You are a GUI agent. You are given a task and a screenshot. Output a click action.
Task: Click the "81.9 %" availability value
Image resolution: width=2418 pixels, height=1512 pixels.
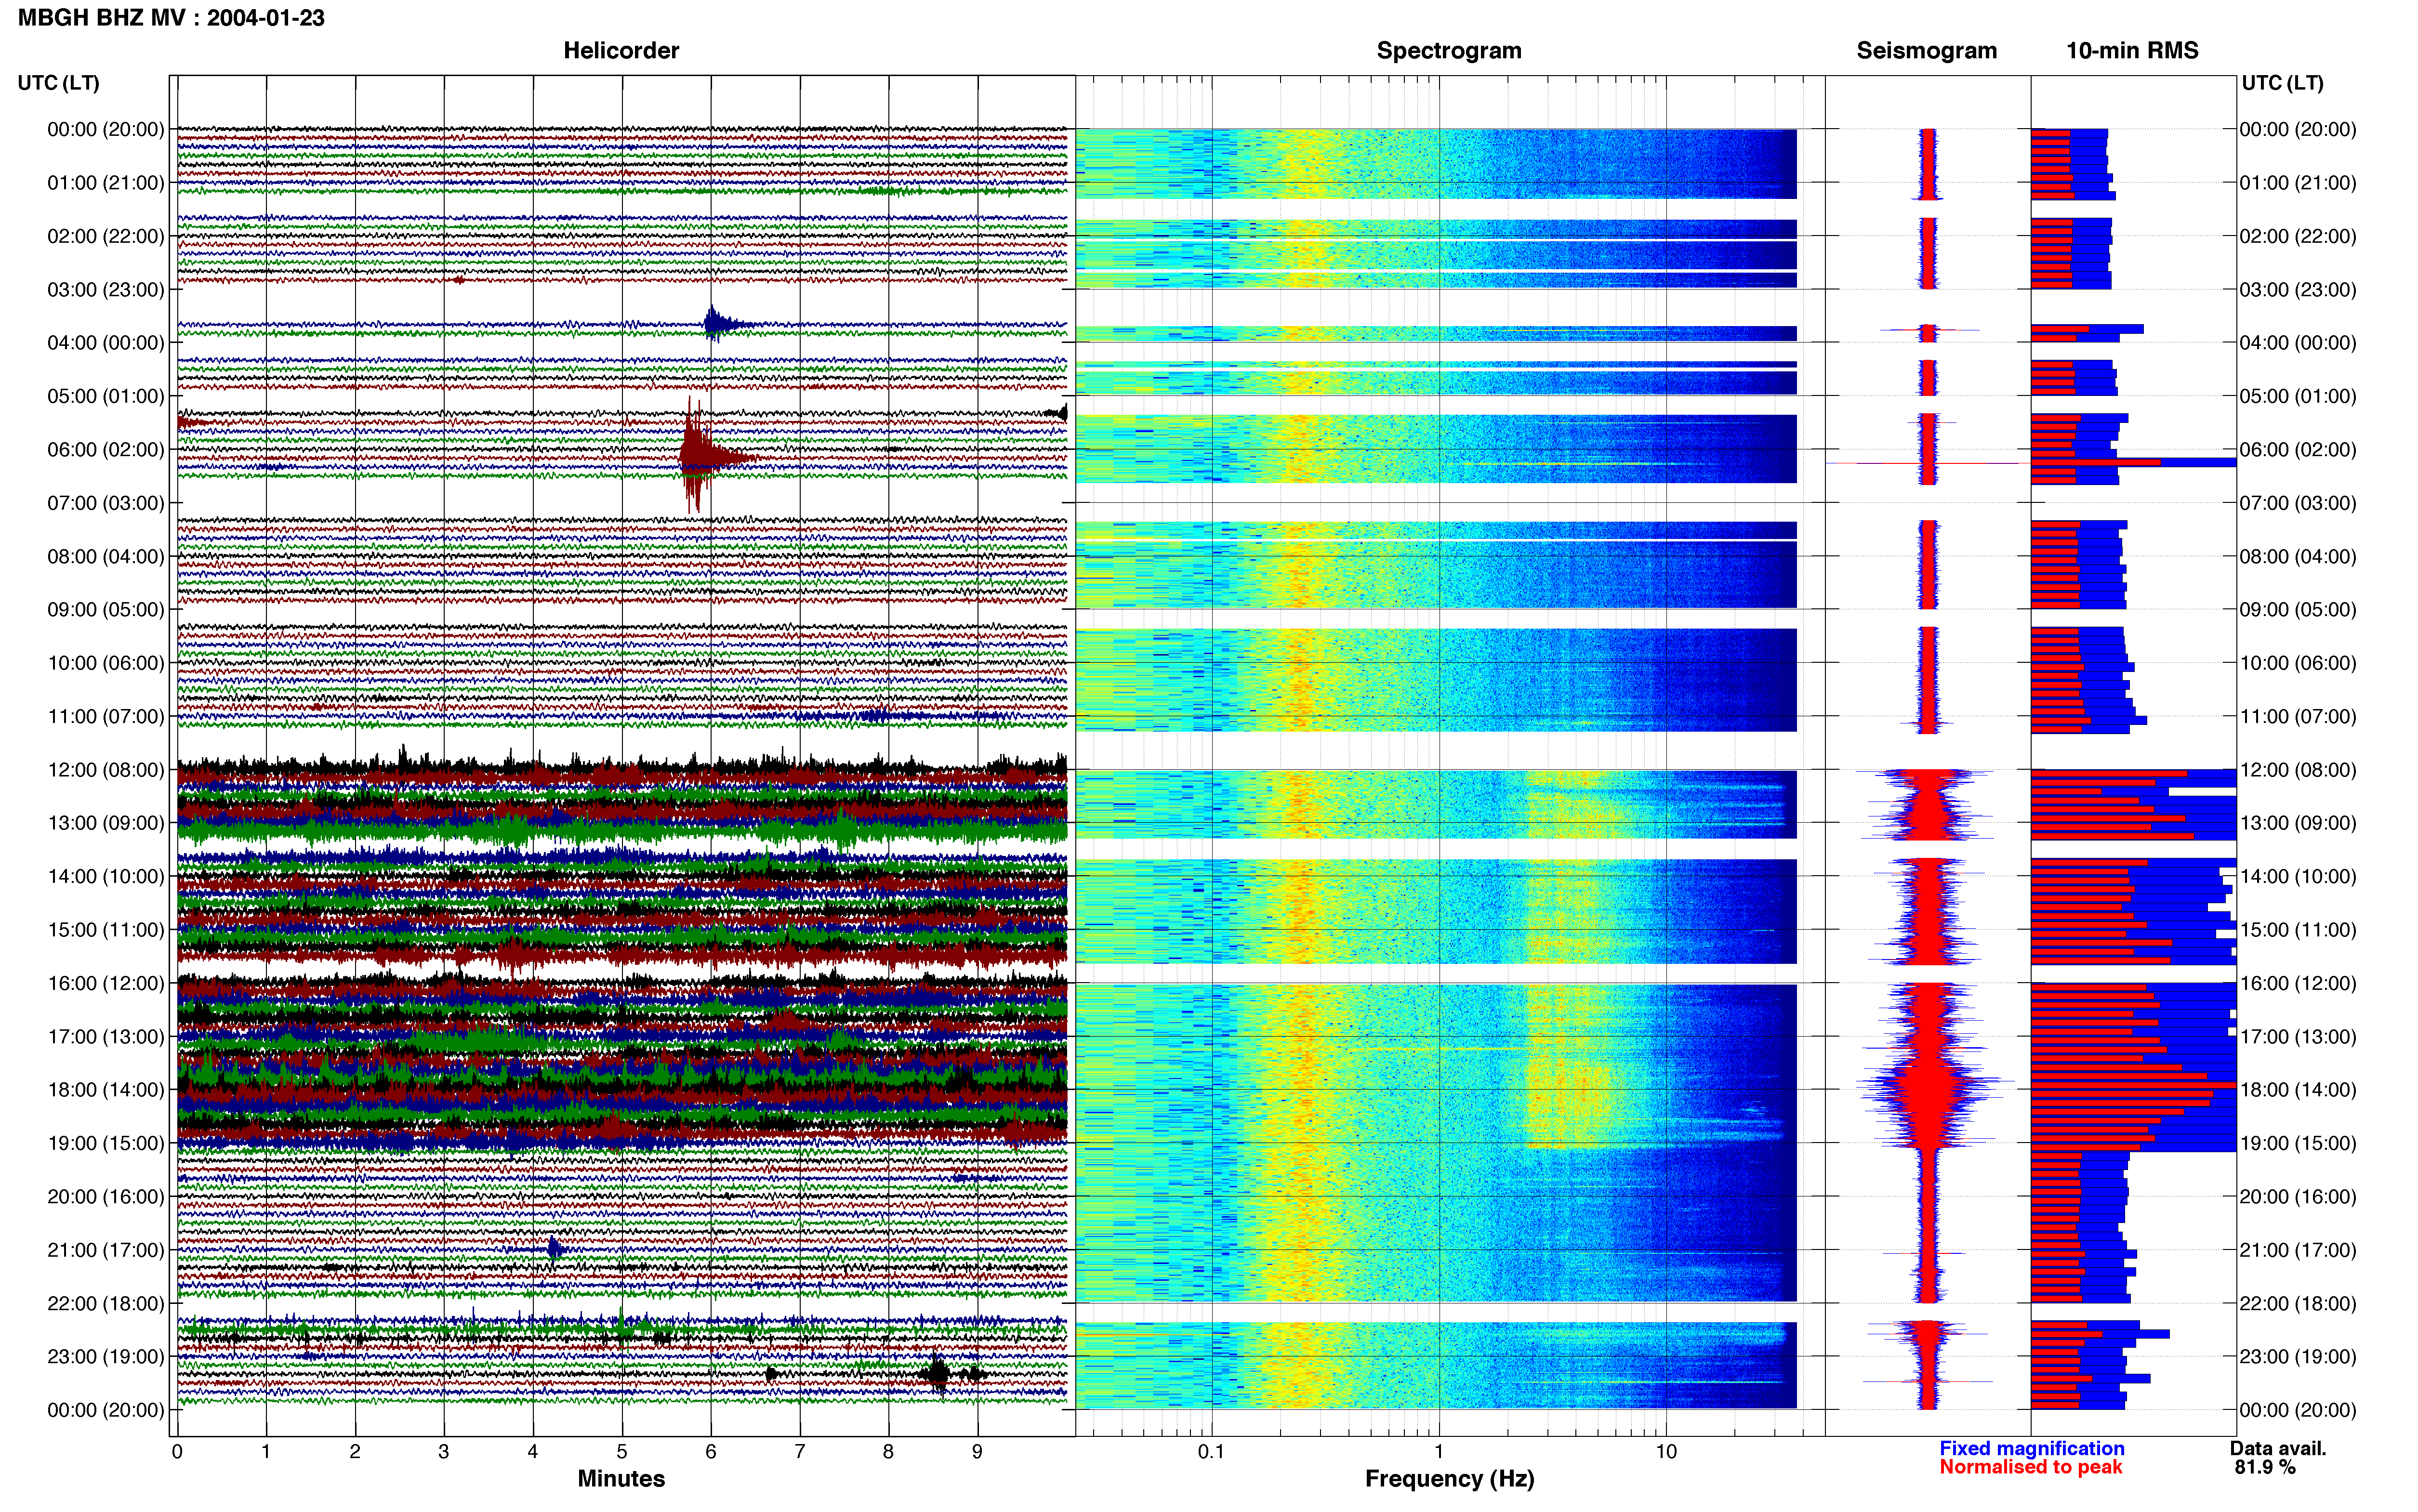coord(2265,1467)
